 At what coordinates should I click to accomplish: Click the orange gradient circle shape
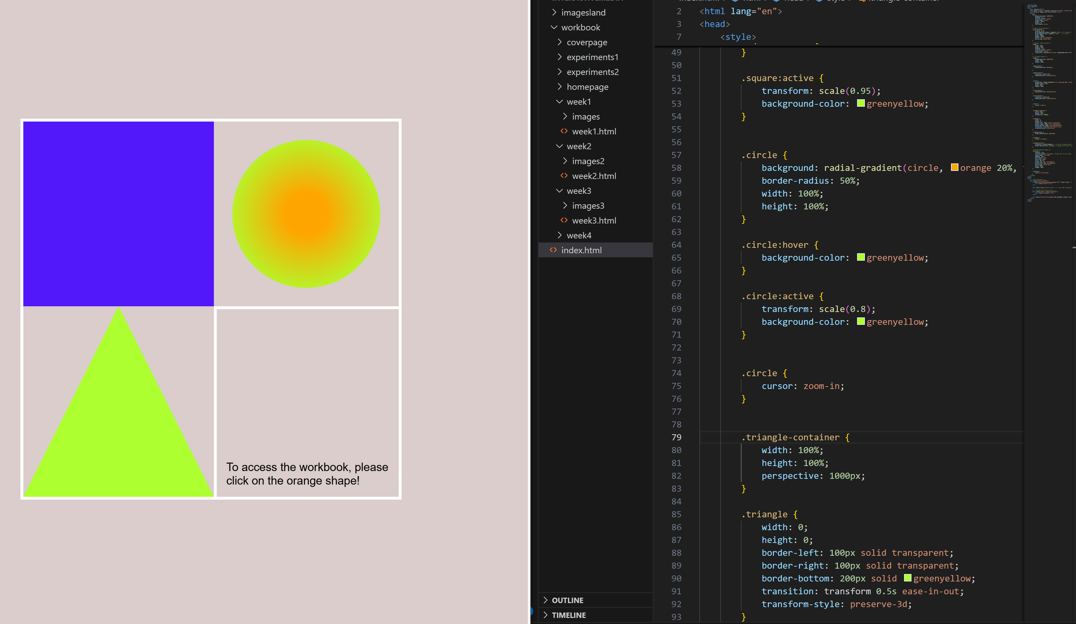pyautogui.click(x=306, y=214)
